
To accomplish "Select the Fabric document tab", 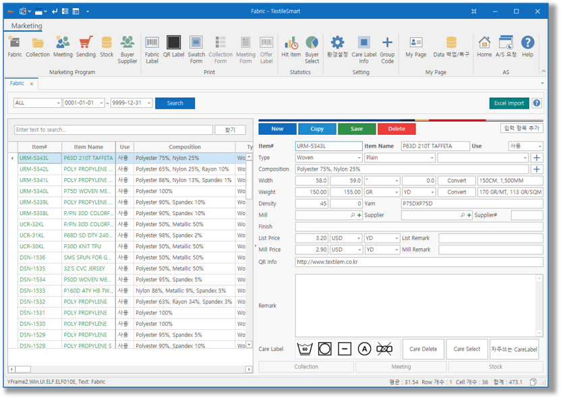I will 17,84.
